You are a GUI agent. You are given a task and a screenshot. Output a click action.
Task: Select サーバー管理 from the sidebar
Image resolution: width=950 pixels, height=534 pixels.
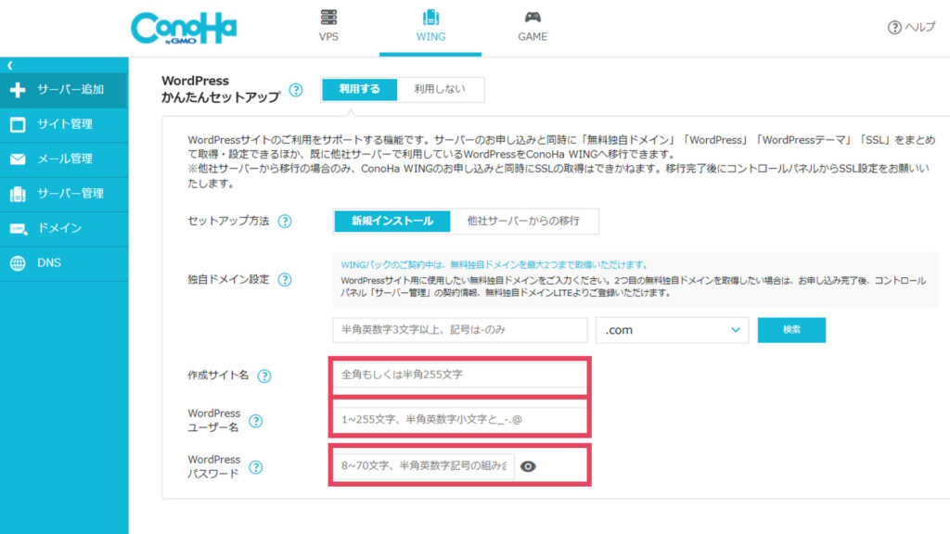click(64, 194)
